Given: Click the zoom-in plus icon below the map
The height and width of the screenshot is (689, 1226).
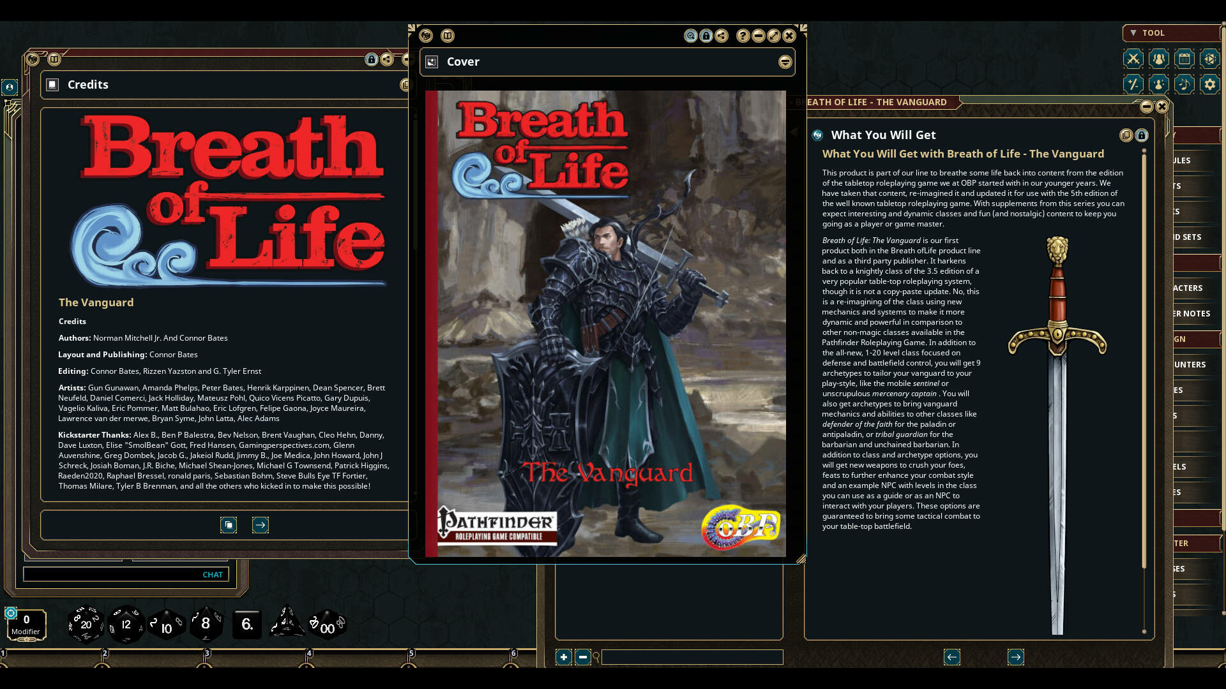Looking at the screenshot, I should click(563, 656).
